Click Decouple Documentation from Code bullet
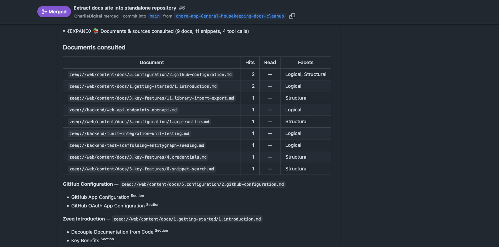Viewport: 499px width, 247px height. (112, 232)
